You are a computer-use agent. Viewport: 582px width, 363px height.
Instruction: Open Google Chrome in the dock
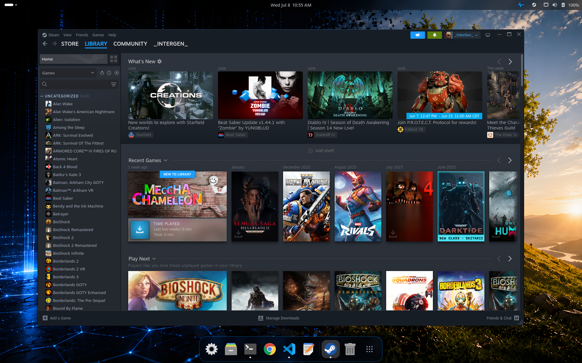point(269,349)
